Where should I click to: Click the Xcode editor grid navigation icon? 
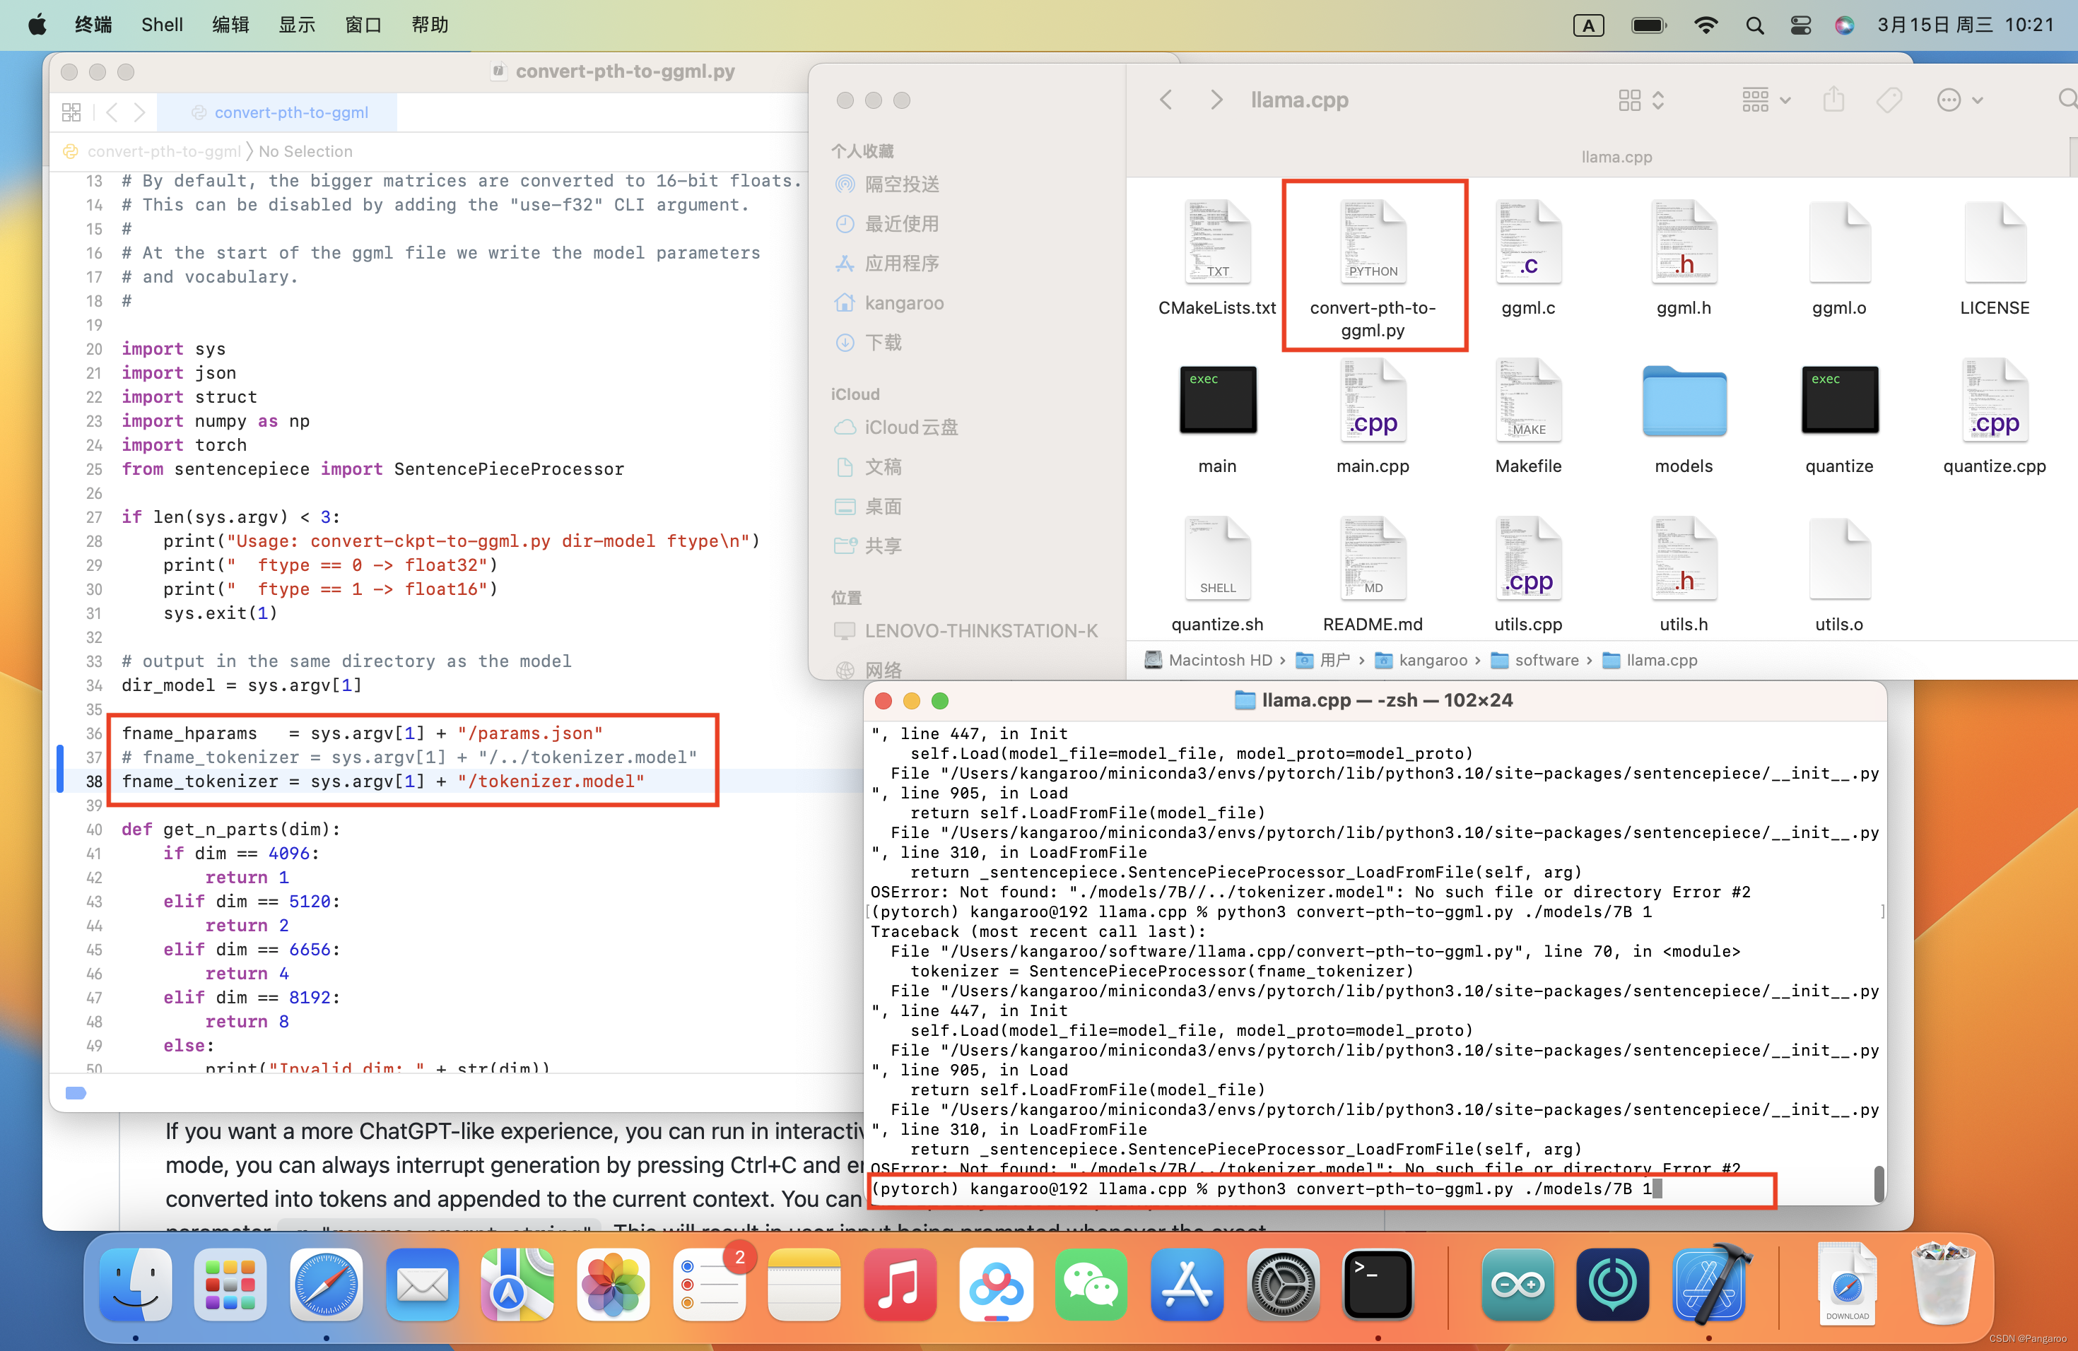pyautogui.click(x=71, y=112)
